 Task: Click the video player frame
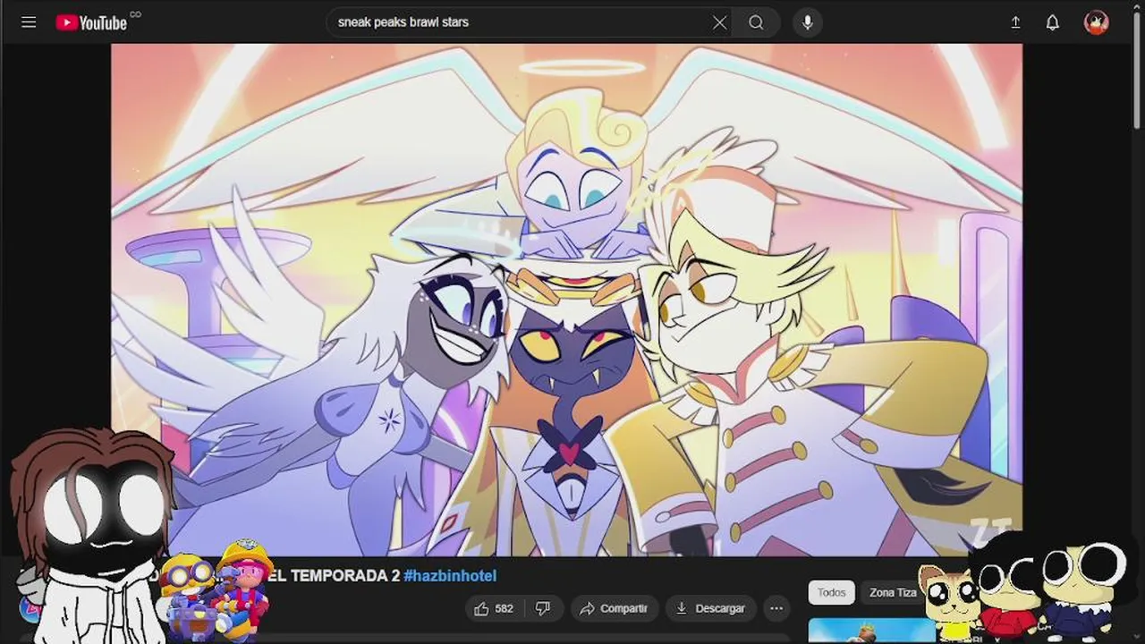(566, 300)
